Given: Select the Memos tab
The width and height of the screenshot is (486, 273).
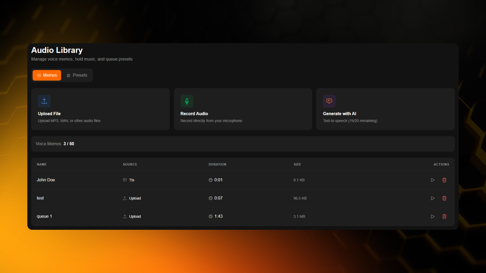Looking at the screenshot, I should [47, 75].
